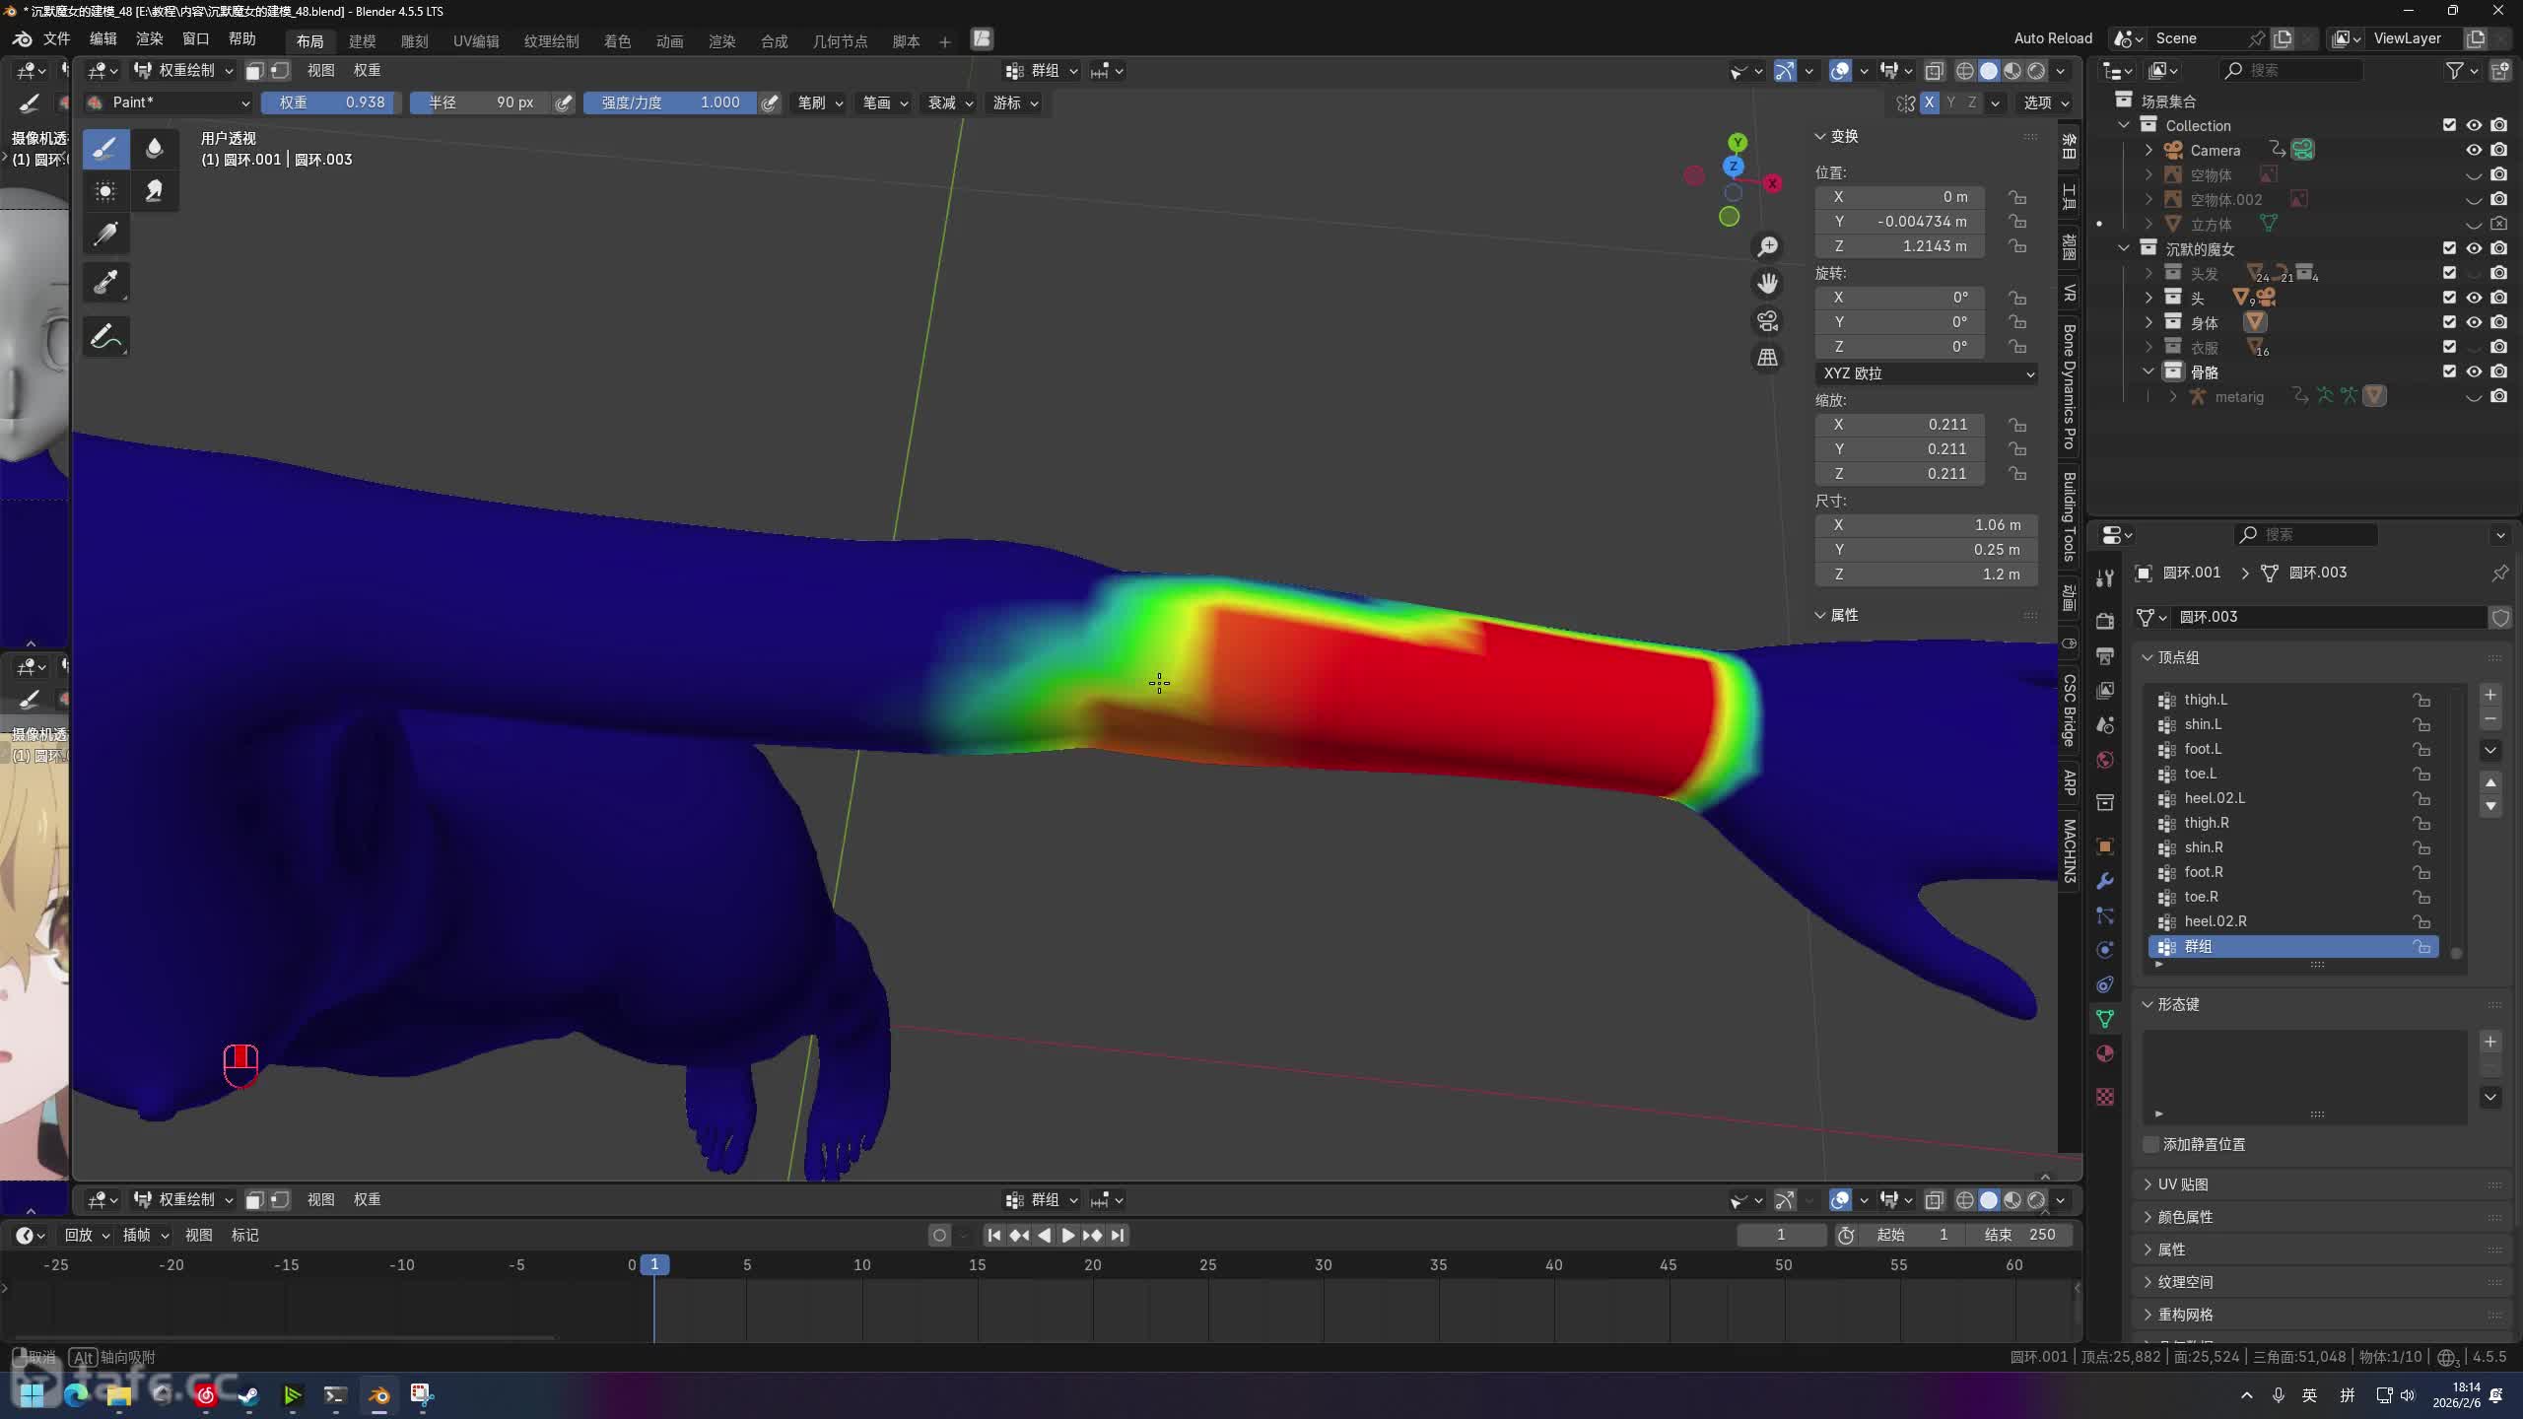Select the Blur brush tool
Screen dimensions: 2523x1419
(154, 149)
